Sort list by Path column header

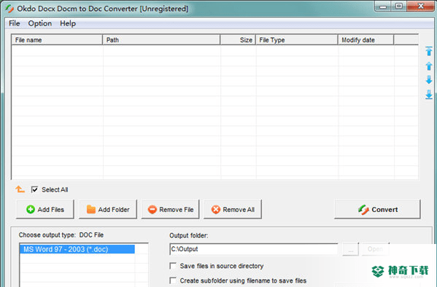coord(161,40)
